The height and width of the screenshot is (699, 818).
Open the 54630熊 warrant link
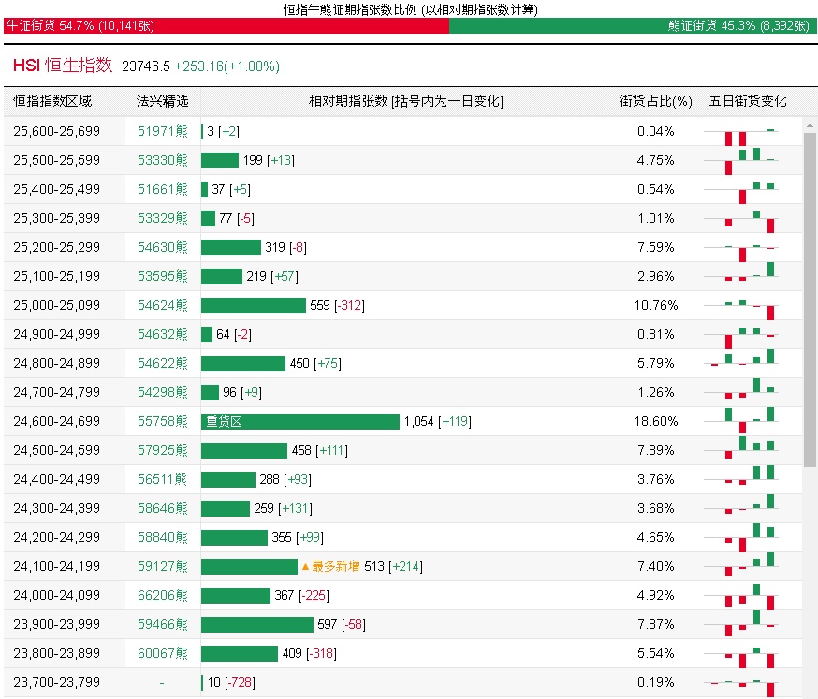point(162,247)
